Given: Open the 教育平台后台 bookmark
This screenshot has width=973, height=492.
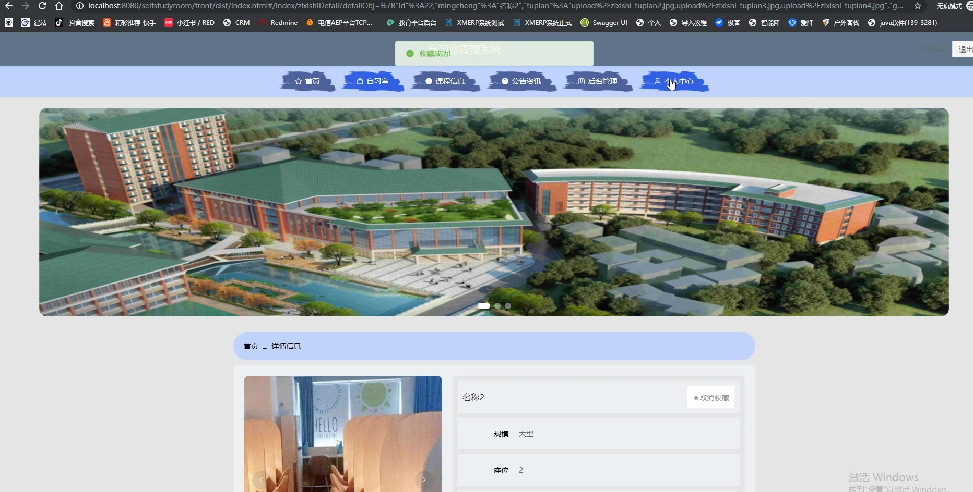Looking at the screenshot, I should pyautogui.click(x=411, y=22).
